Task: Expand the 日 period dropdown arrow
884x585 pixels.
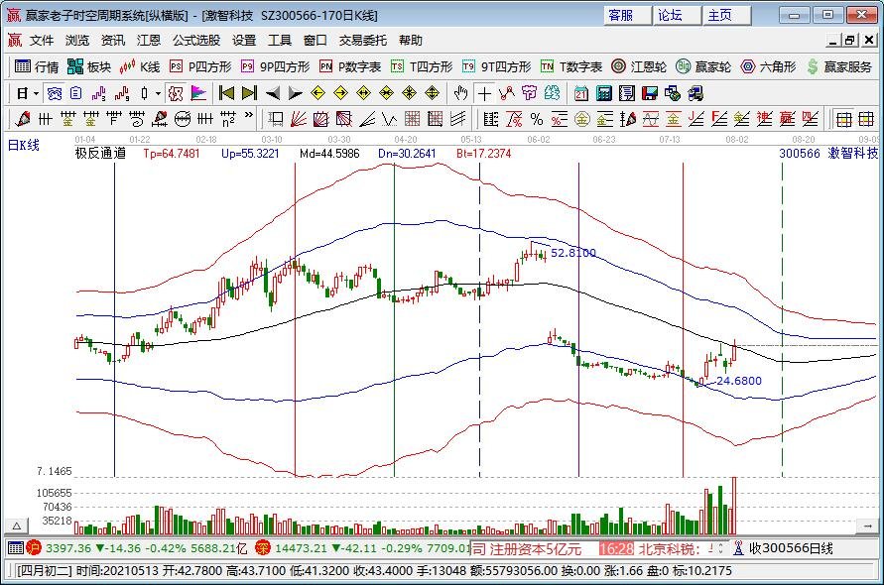Action: point(36,93)
